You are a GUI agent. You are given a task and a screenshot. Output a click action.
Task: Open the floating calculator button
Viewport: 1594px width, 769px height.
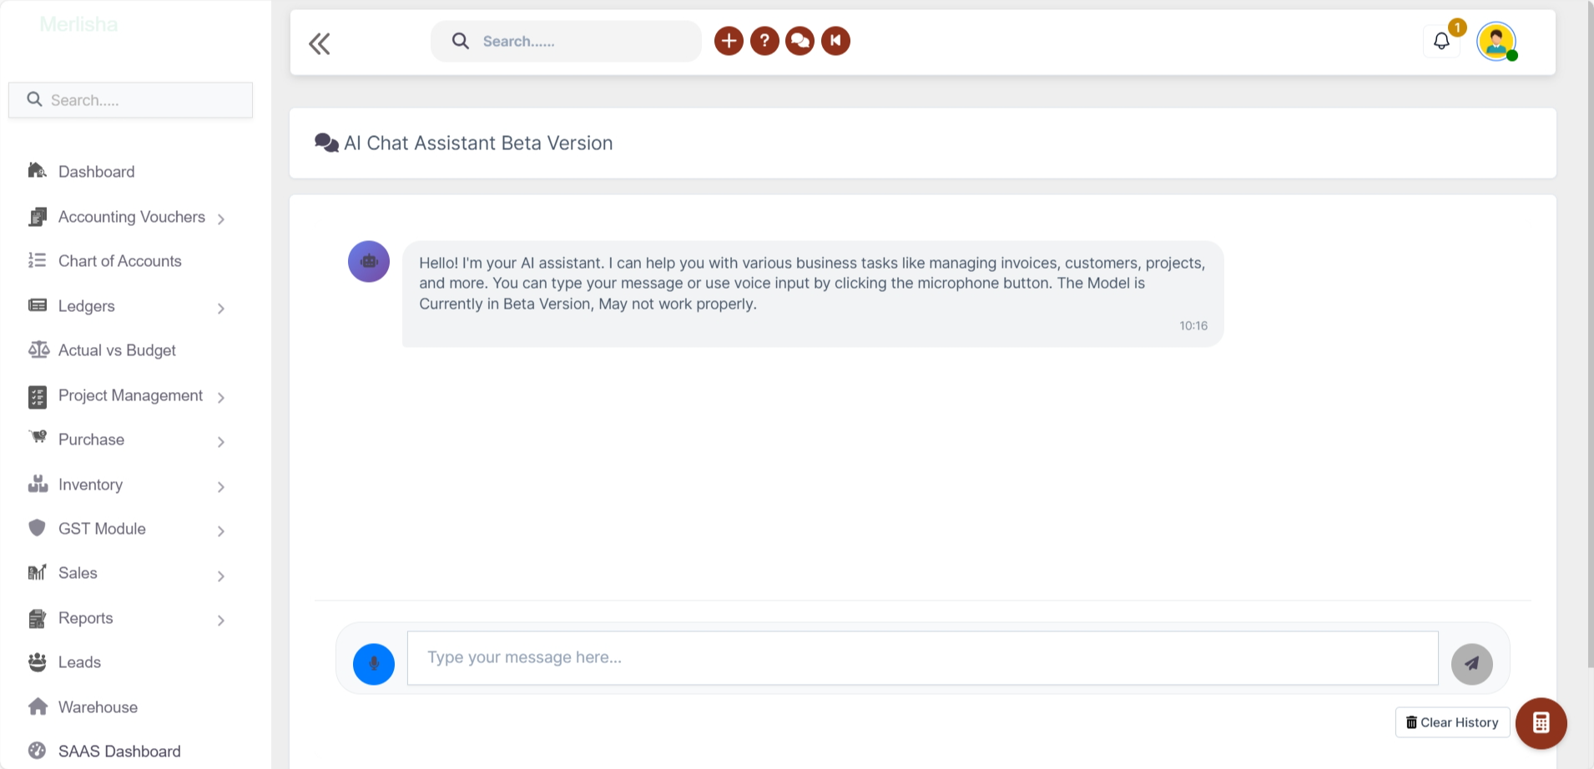(x=1541, y=723)
